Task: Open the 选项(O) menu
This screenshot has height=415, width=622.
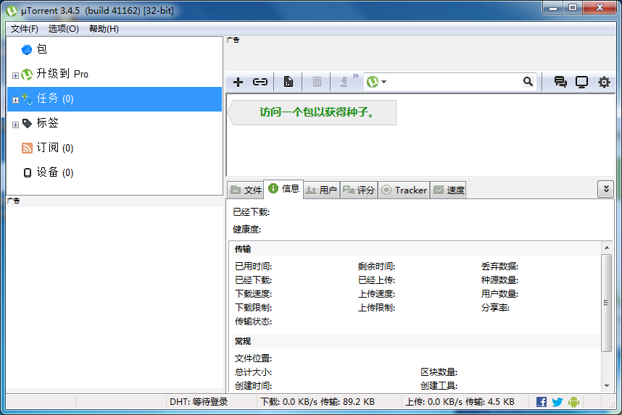Action: pyautogui.click(x=63, y=29)
